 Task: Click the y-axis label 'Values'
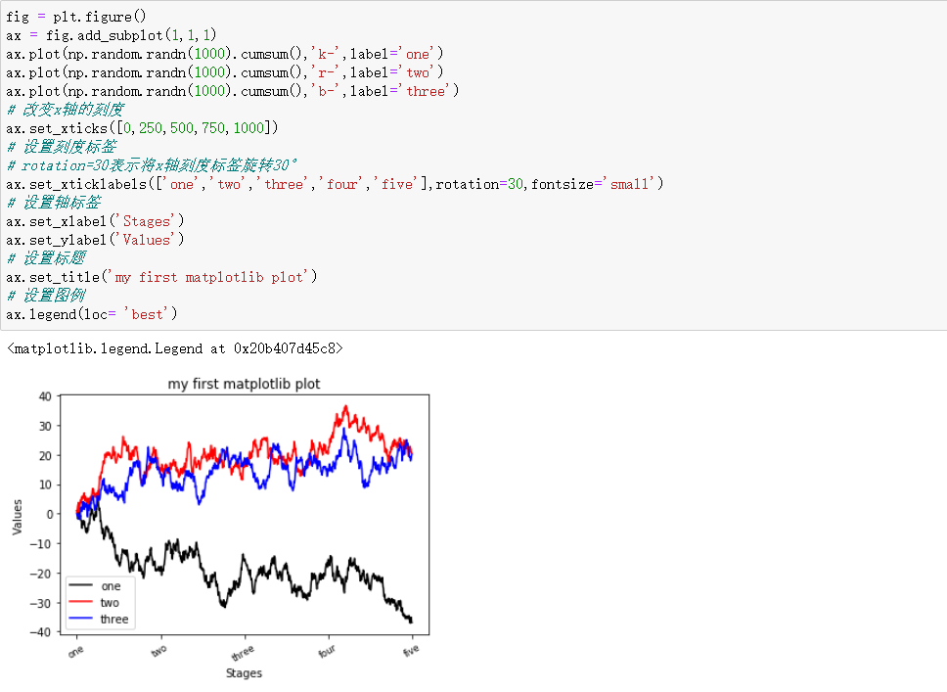(17, 517)
